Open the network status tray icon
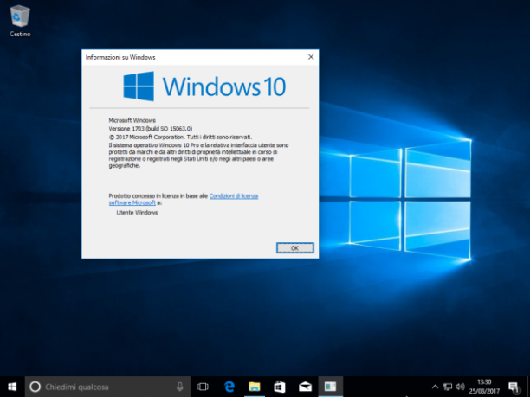This screenshot has width=530, height=397. click(x=448, y=387)
